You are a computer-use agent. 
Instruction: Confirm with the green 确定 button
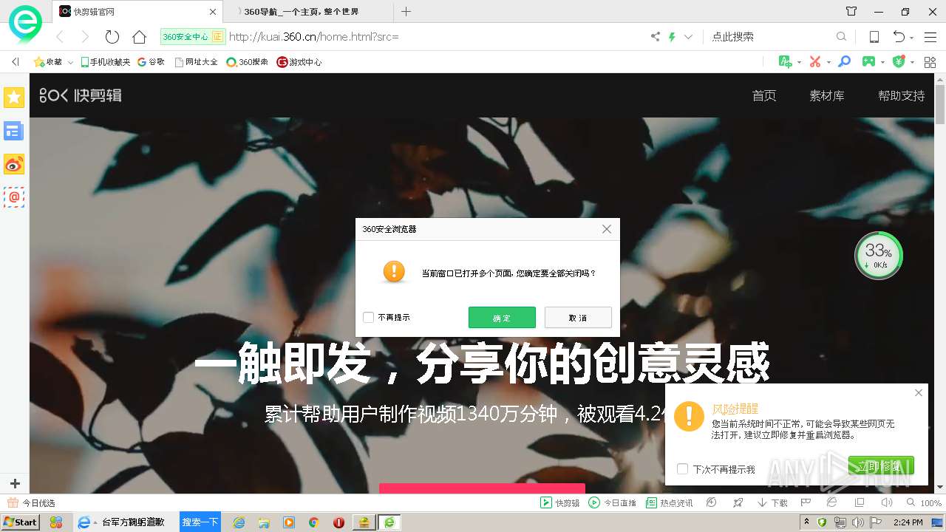click(x=502, y=318)
